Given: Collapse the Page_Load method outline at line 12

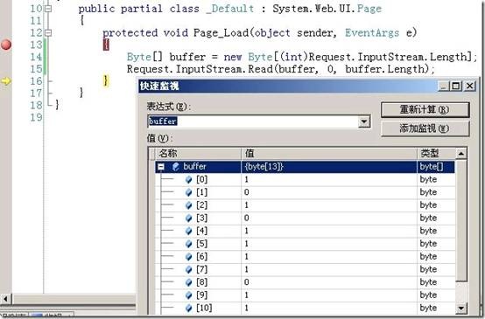Looking at the screenshot, I should click(48, 32).
